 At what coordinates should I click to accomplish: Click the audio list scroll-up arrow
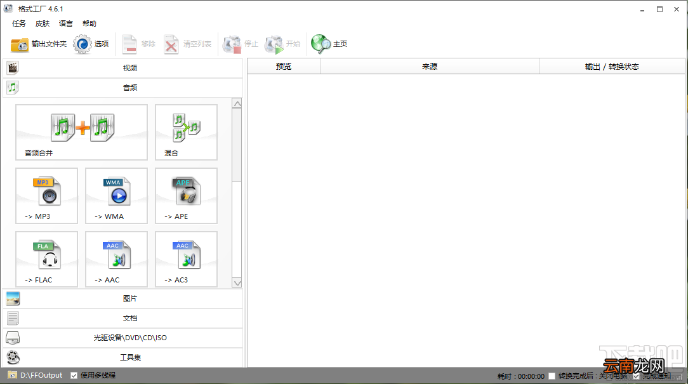pos(237,103)
